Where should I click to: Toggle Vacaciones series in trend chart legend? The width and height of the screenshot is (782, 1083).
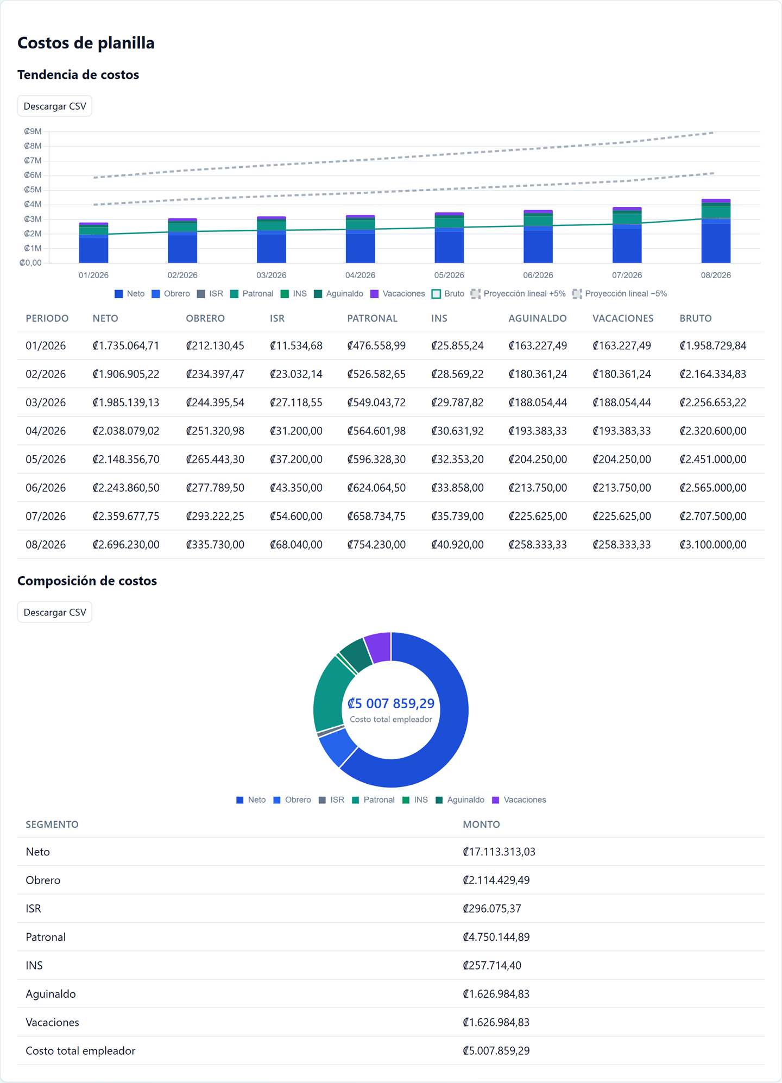398,294
